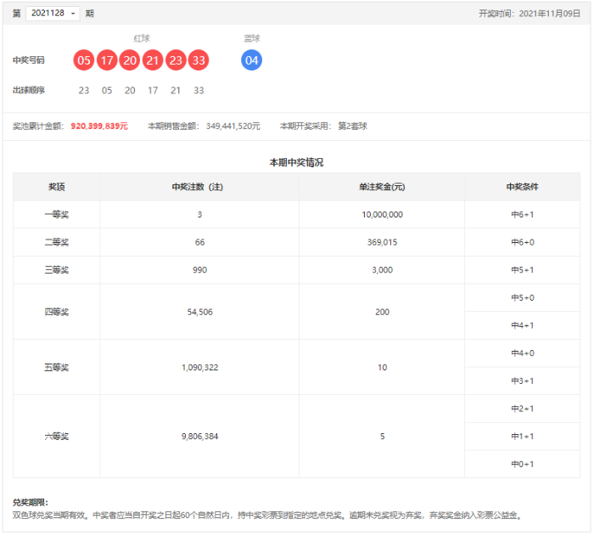This screenshot has width=594, height=536.
Task: Select the red ball numbered 20
Action: pos(129,60)
